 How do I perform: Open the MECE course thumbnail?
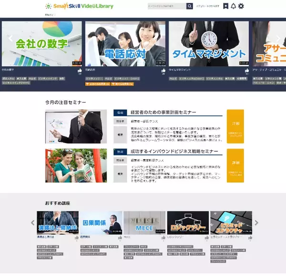pyautogui.click(x=144, y=223)
